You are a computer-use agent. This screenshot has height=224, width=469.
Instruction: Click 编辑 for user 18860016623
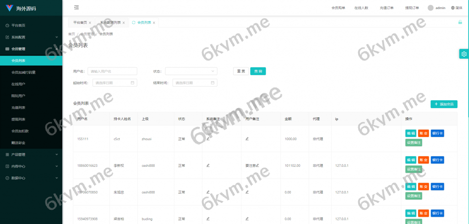pos(411,160)
